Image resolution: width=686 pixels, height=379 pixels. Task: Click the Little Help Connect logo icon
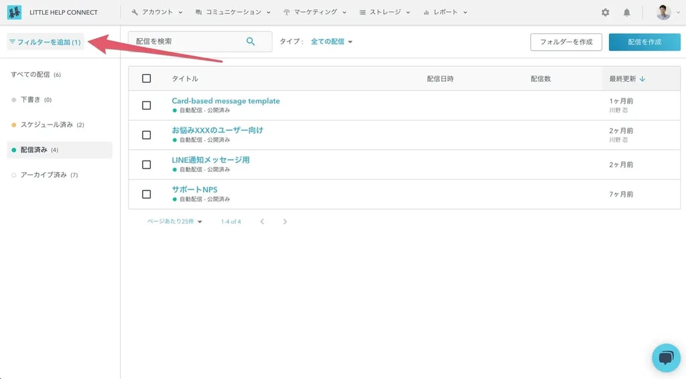click(x=14, y=12)
